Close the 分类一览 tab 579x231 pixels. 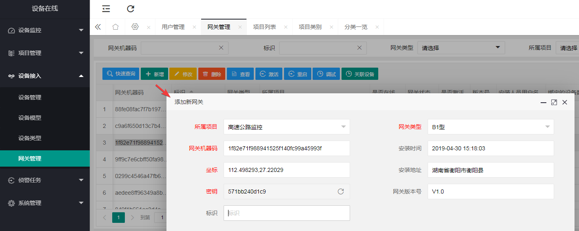[377, 27]
